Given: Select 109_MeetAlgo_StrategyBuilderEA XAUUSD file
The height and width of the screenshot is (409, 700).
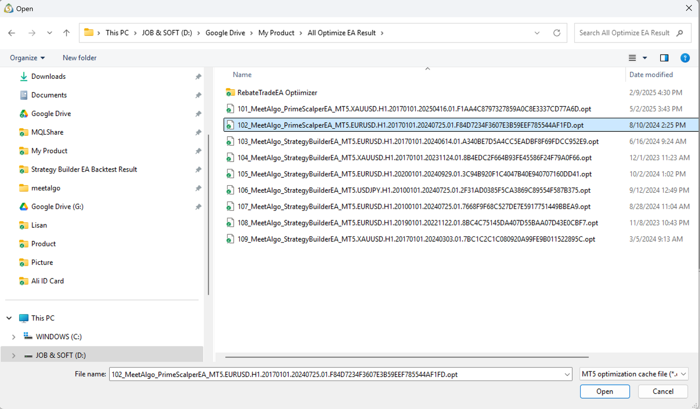Looking at the screenshot, I should click(416, 239).
